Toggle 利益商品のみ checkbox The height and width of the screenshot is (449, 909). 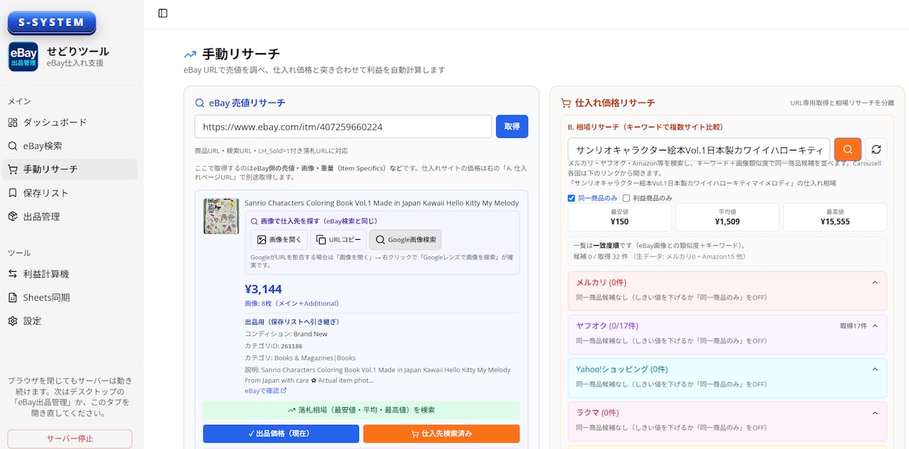627,198
